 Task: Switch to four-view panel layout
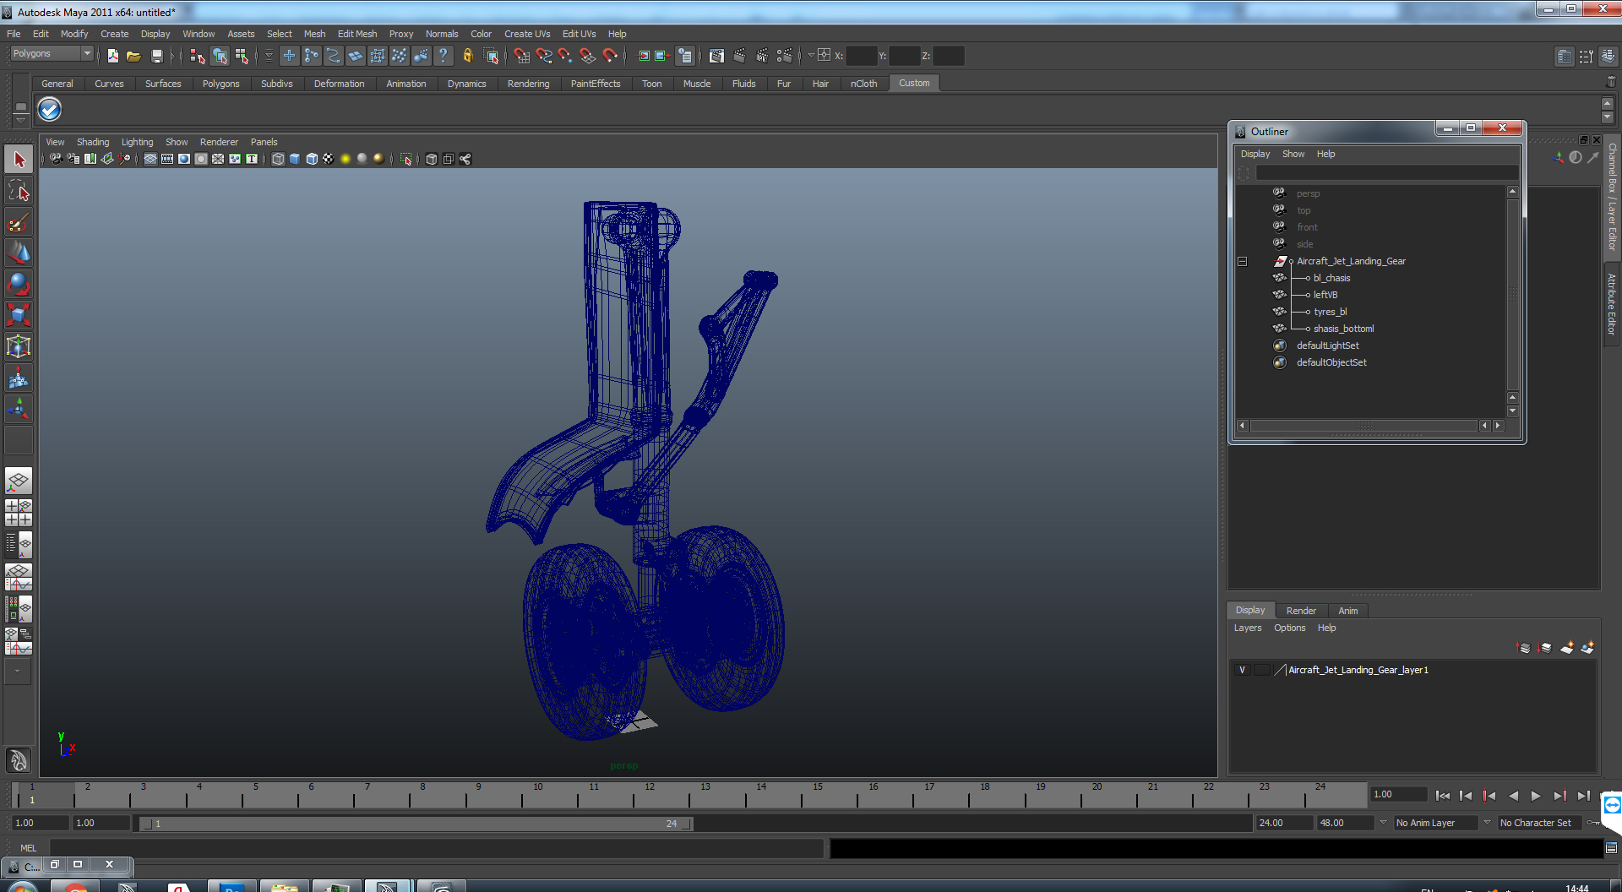coord(19,513)
